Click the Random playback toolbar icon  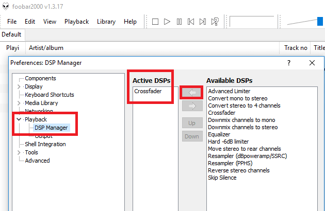(215, 22)
